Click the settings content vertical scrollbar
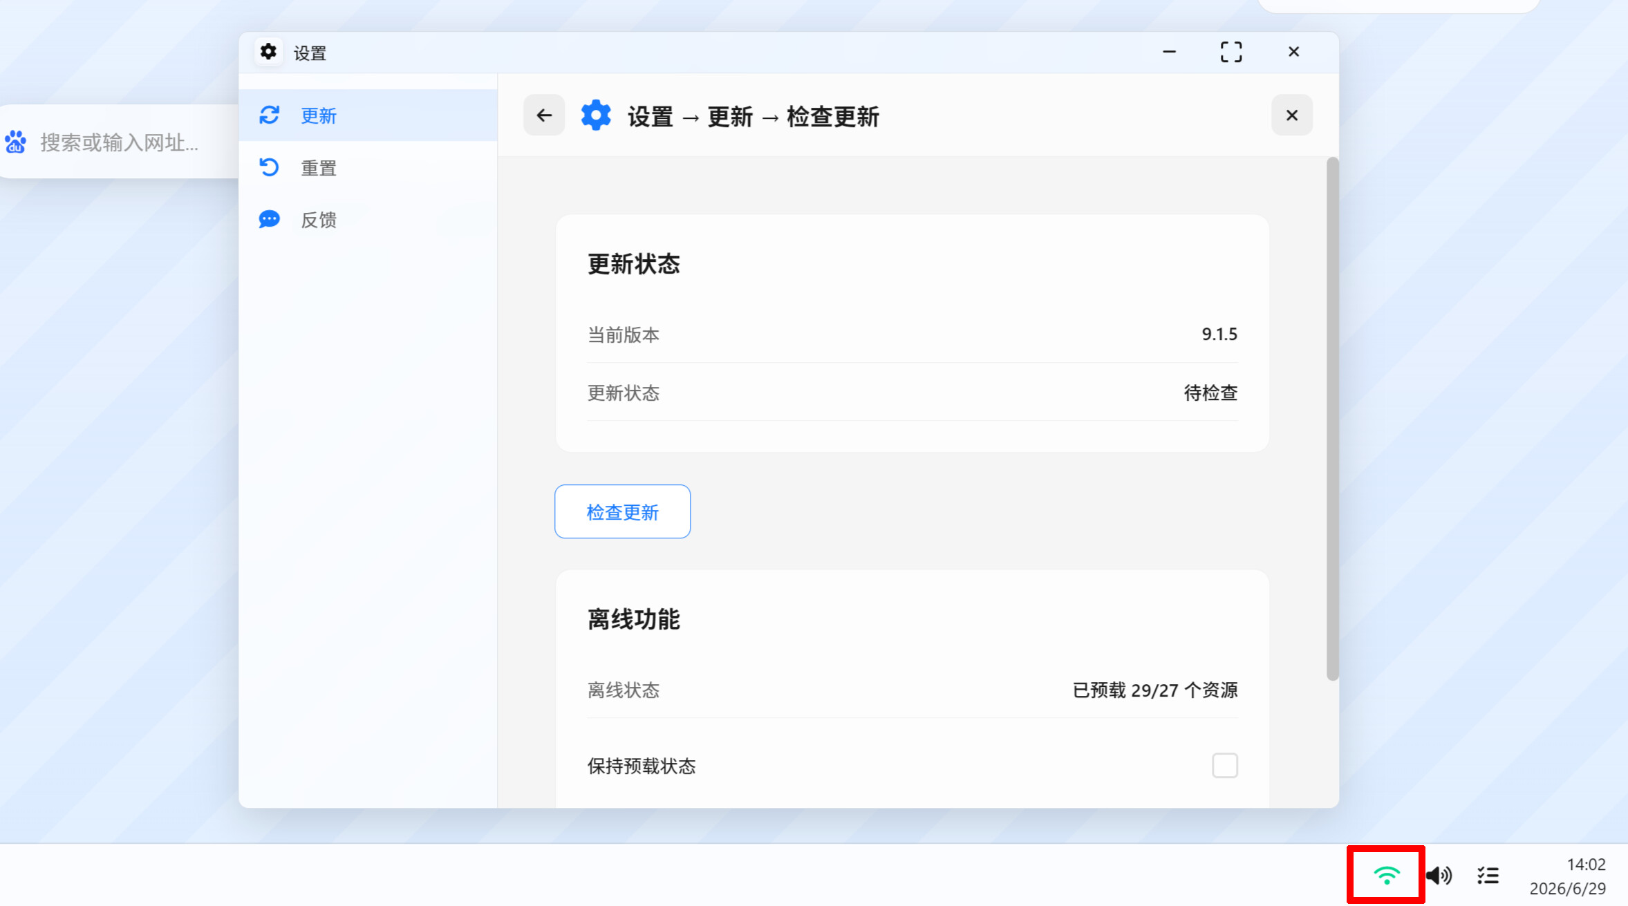1628x906 pixels. (x=1332, y=419)
